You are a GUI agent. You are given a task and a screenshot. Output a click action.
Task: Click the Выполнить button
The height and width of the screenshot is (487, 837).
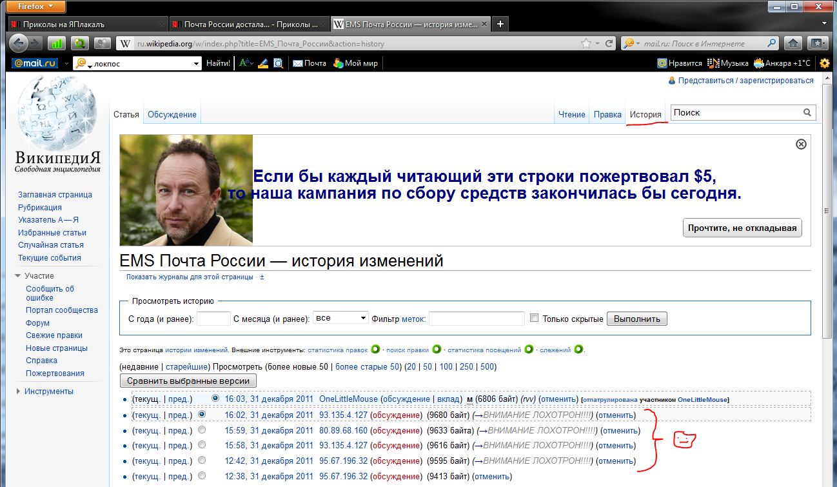(637, 319)
